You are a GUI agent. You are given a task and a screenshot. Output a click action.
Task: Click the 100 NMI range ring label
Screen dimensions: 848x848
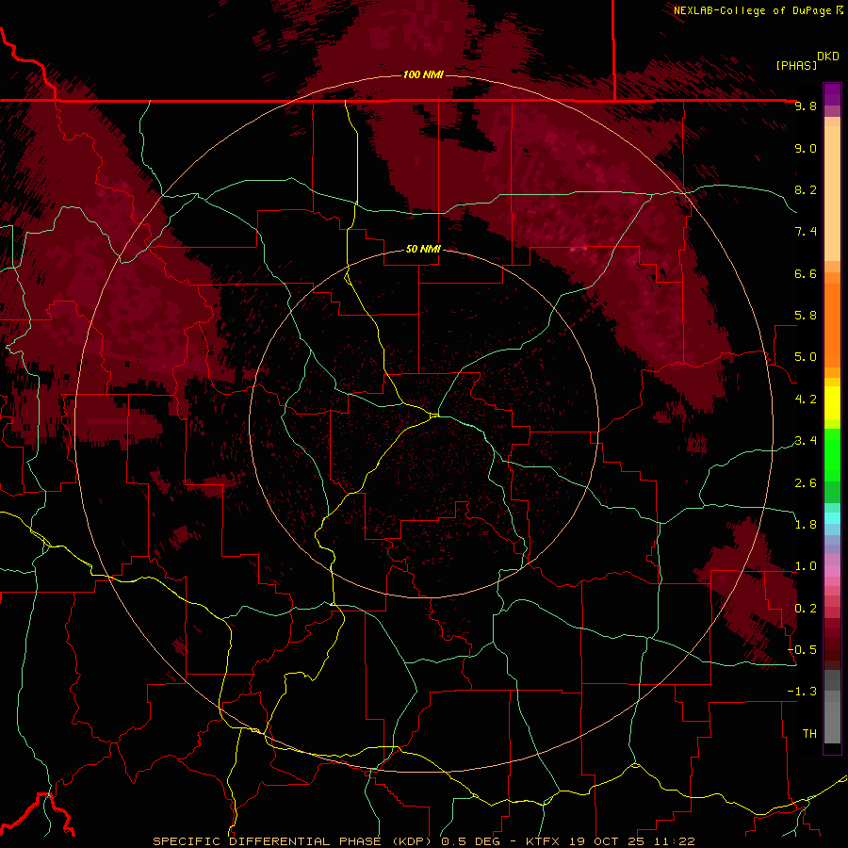point(423,74)
